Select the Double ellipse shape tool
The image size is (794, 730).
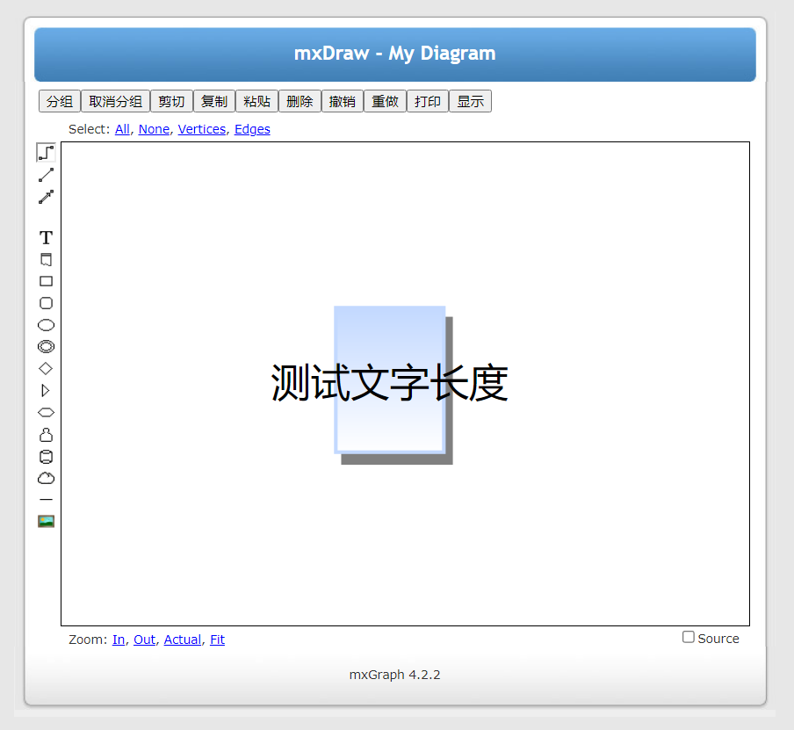coord(46,346)
